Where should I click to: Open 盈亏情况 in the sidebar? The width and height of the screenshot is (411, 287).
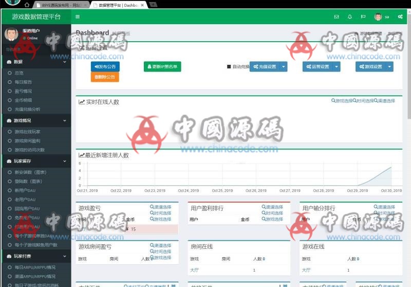(23, 91)
